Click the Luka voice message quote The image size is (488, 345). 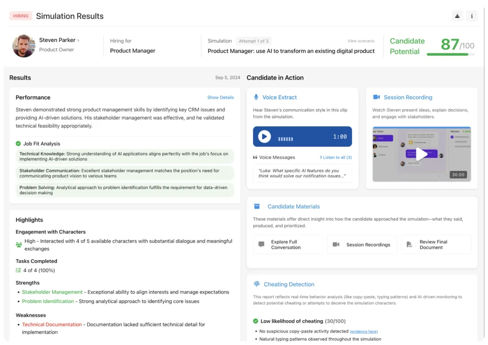(302, 173)
